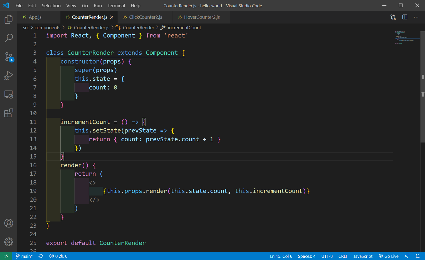
Task: Click the vertical editor scrollbar
Action: click(423, 87)
